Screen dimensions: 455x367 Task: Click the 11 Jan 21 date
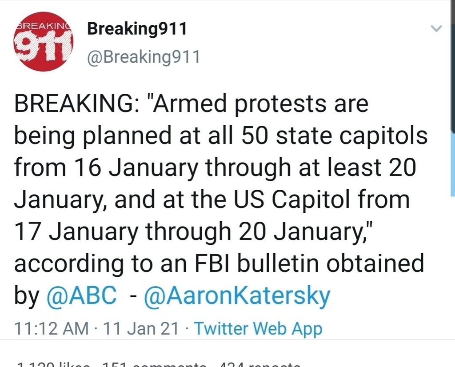pyautogui.click(x=141, y=329)
